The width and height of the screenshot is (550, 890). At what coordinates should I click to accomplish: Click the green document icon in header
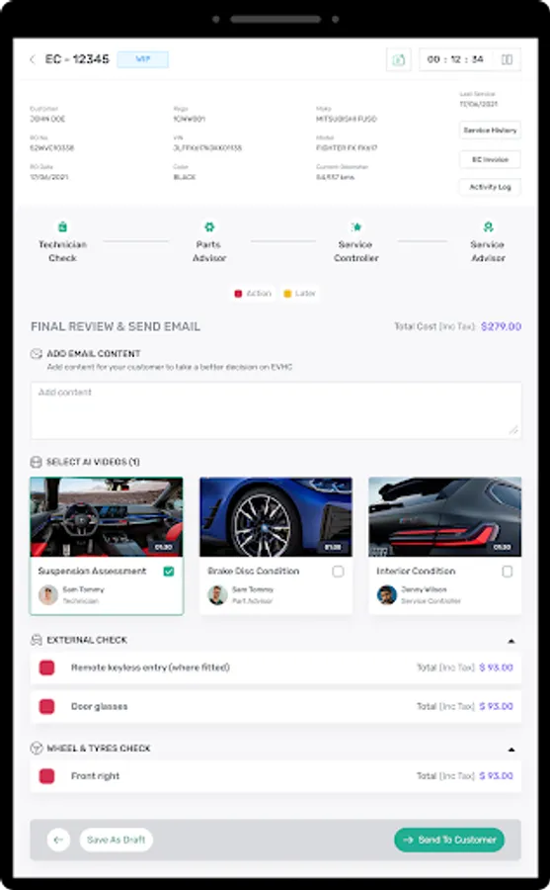tap(399, 59)
